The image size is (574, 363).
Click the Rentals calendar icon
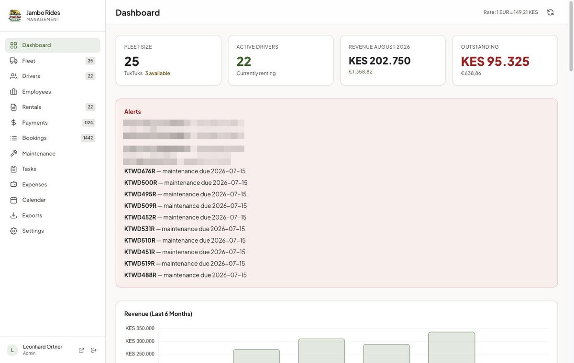coord(13,107)
